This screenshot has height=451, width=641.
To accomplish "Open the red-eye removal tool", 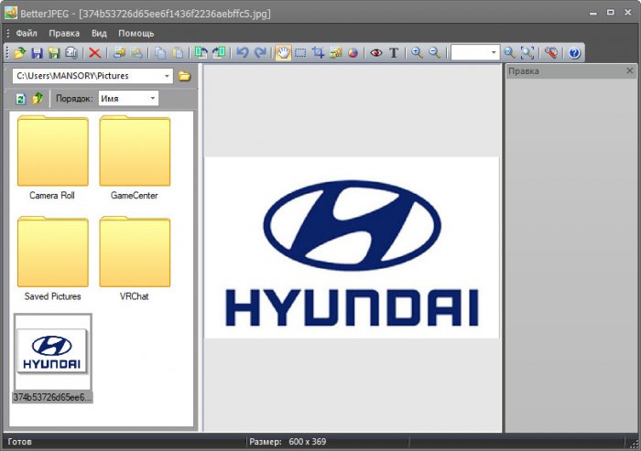I will coord(376,53).
